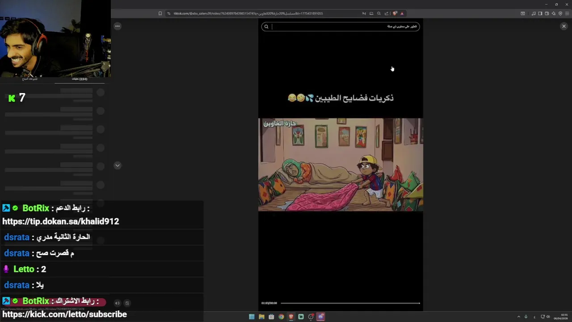Toggle the mute speaker icon
Viewport: 572px width, 322px height.
[x=117, y=303]
